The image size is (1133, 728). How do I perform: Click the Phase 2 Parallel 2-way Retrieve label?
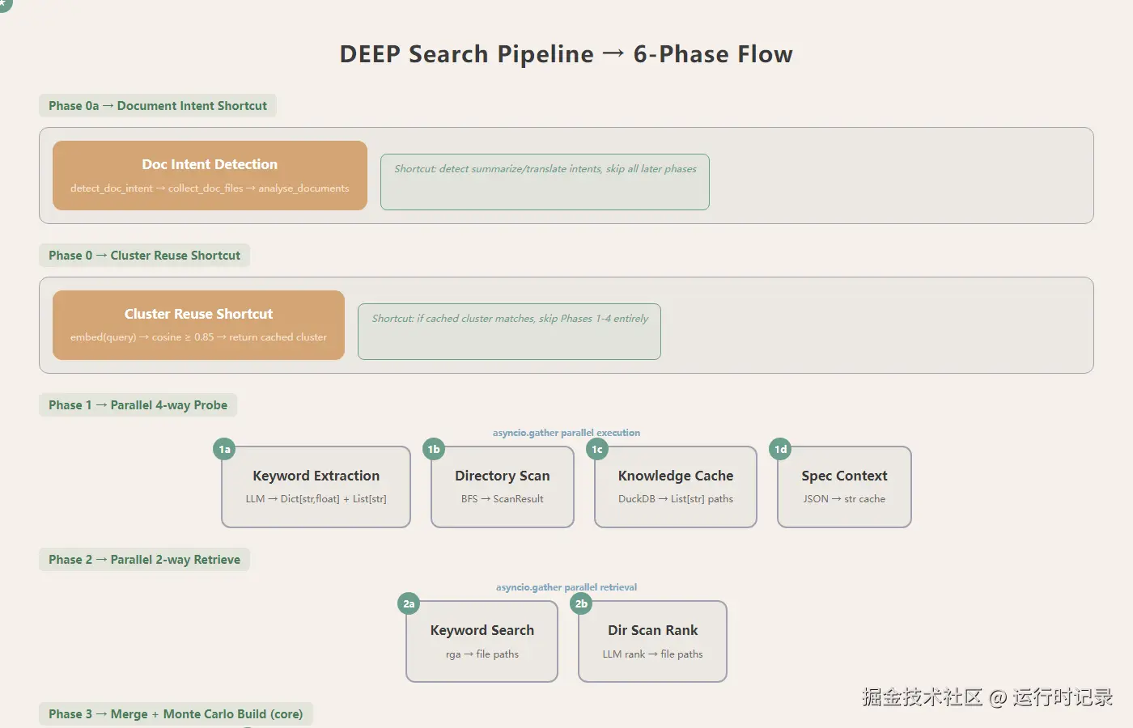point(144,560)
